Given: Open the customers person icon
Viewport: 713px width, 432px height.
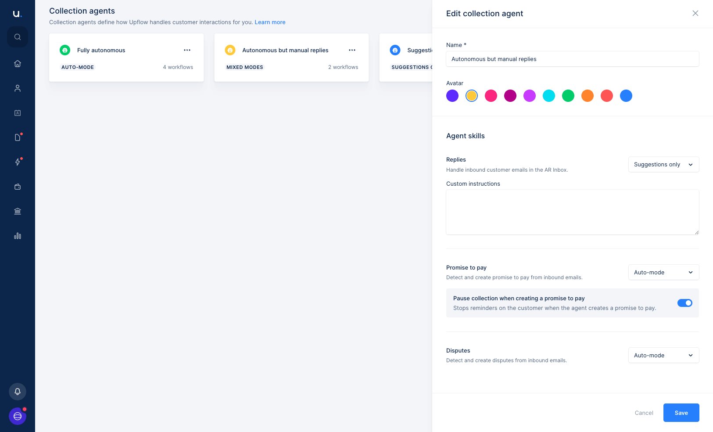Looking at the screenshot, I should [x=18, y=88].
